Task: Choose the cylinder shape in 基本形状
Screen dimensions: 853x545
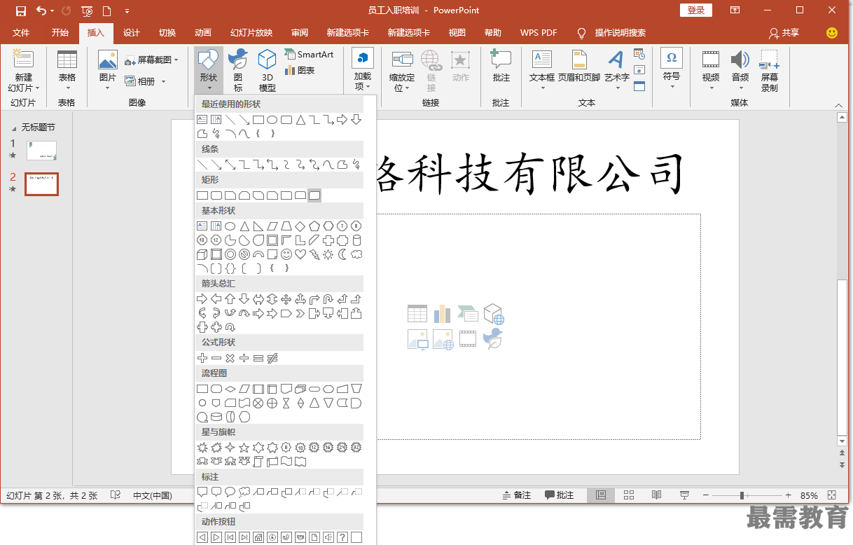Action: coord(356,240)
